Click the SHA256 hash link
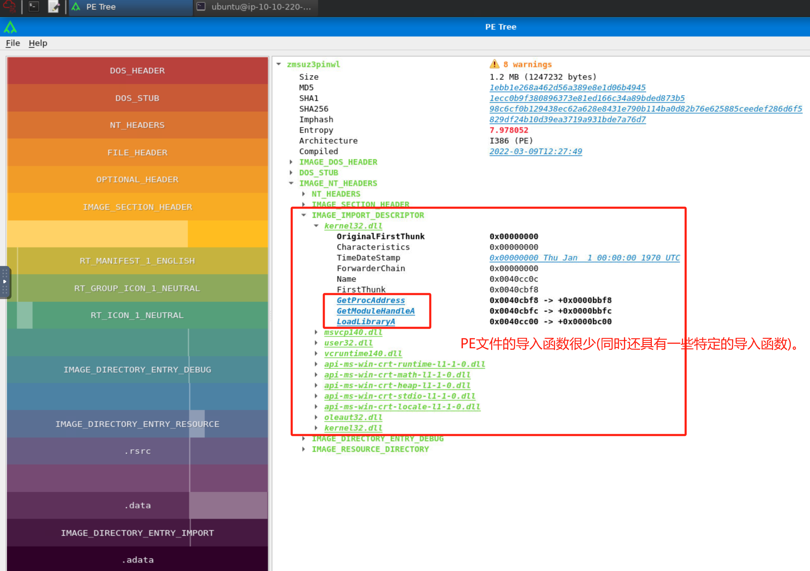Screen dimensions: 810x571 click(646, 109)
